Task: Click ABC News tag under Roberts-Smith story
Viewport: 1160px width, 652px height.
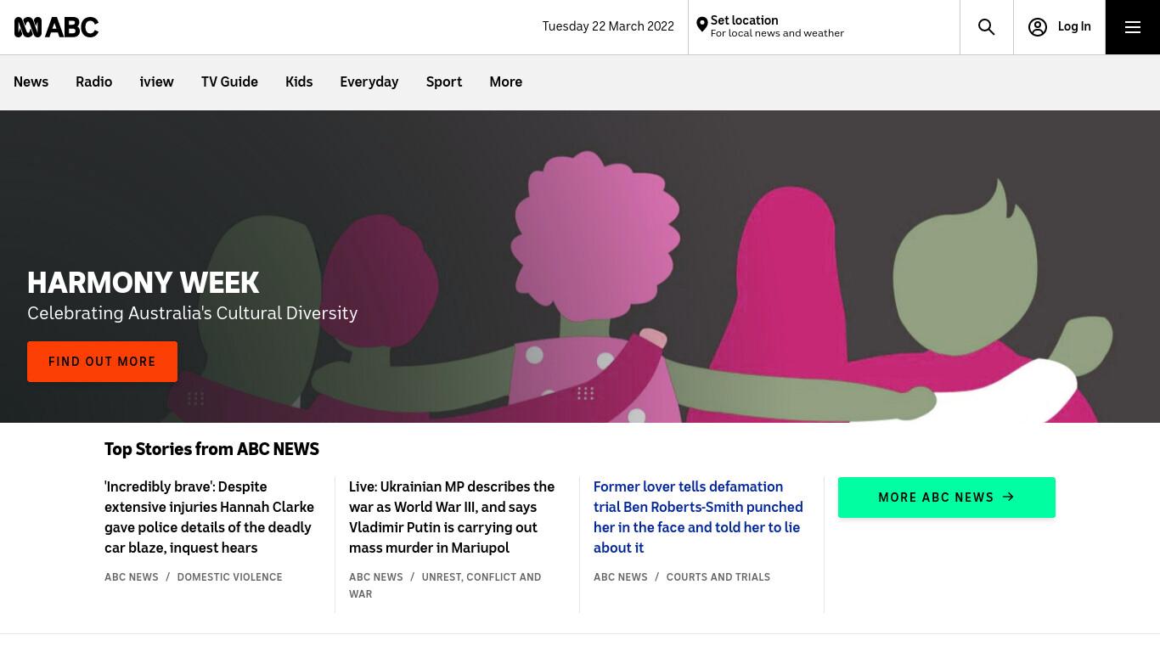Action: 621,577
